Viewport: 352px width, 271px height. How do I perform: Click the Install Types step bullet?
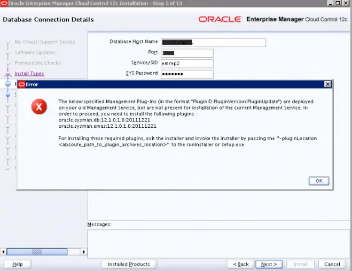(7, 74)
